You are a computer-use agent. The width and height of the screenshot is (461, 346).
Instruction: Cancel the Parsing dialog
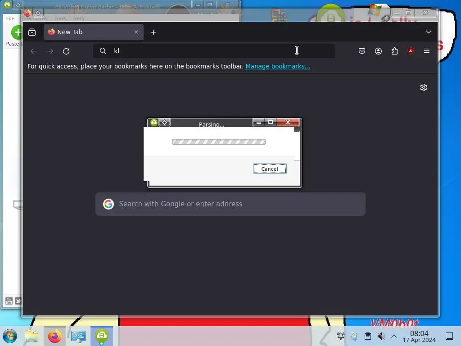(270, 169)
